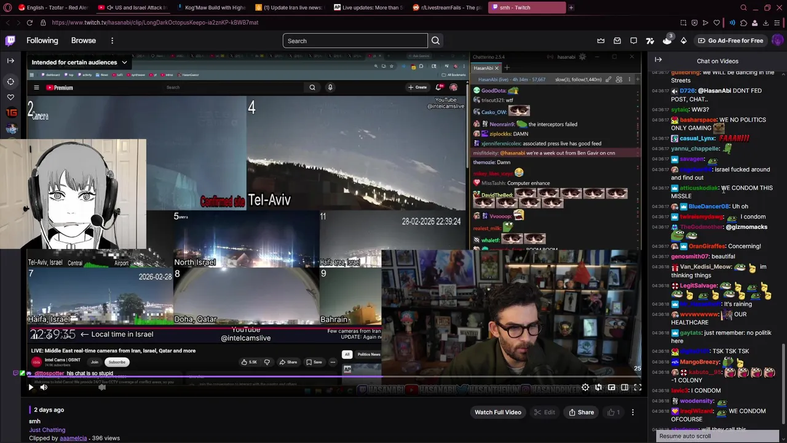Click the Twitch search input field
Viewport: 787px width, 443px height.
pos(355,41)
